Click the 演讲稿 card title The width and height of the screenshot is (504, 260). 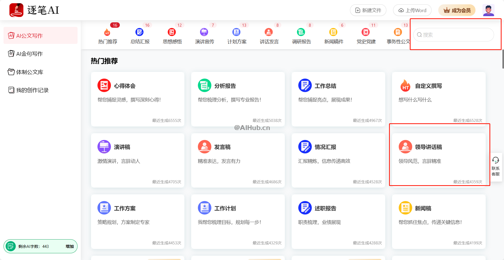click(122, 147)
